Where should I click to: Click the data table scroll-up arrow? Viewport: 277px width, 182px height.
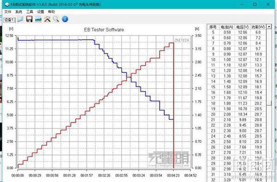[x=269, y=27]
